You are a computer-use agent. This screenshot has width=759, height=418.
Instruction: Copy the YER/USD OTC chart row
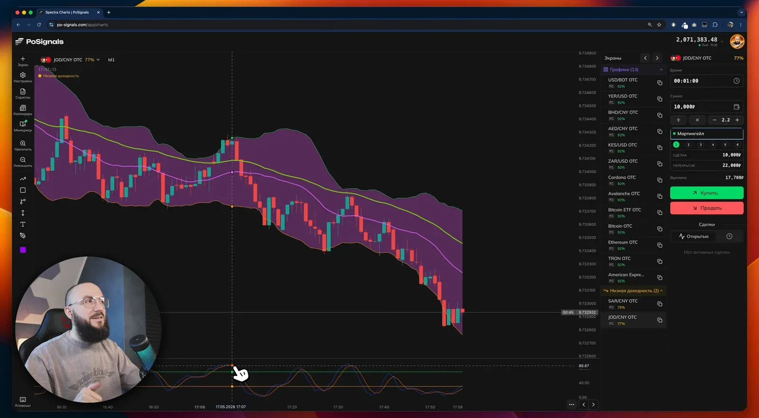[659, 99]
